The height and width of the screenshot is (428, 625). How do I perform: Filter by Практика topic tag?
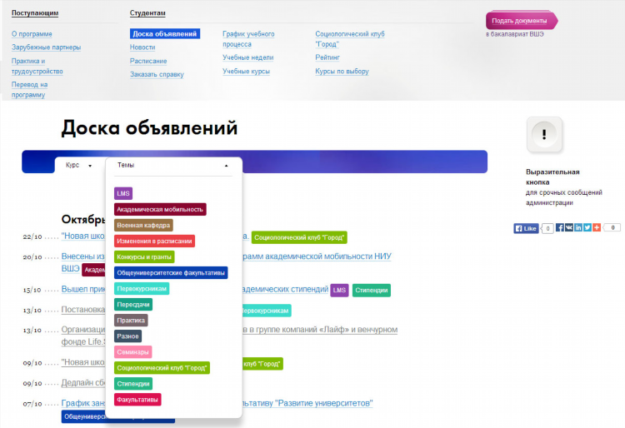coord(131,321)
